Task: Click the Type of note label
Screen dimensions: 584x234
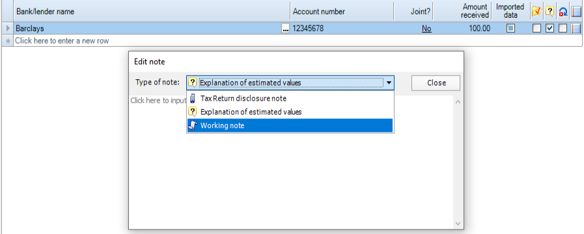Action: (x=157, y=82)
